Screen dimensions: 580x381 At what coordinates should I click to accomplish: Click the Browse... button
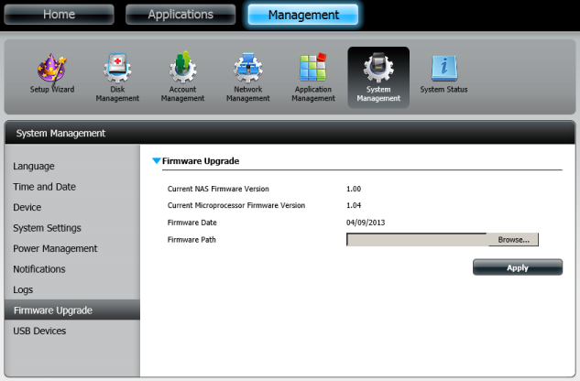coord(513,240)
